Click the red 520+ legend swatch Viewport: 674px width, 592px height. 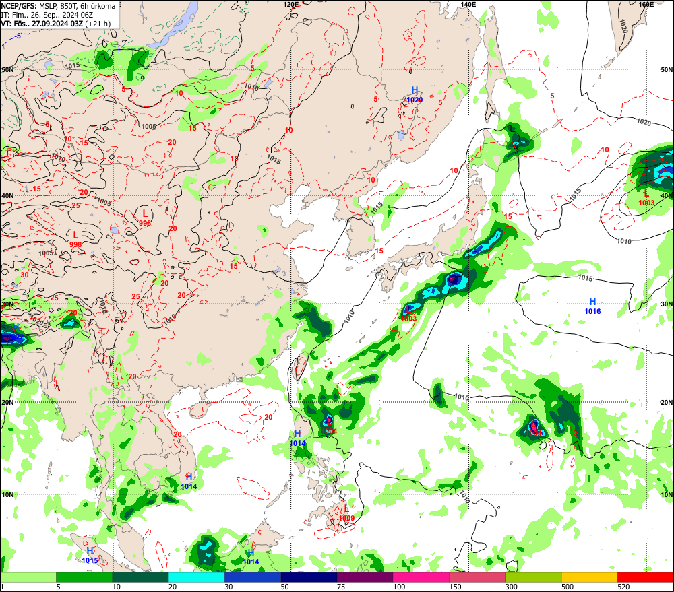(x=646, y=577)
